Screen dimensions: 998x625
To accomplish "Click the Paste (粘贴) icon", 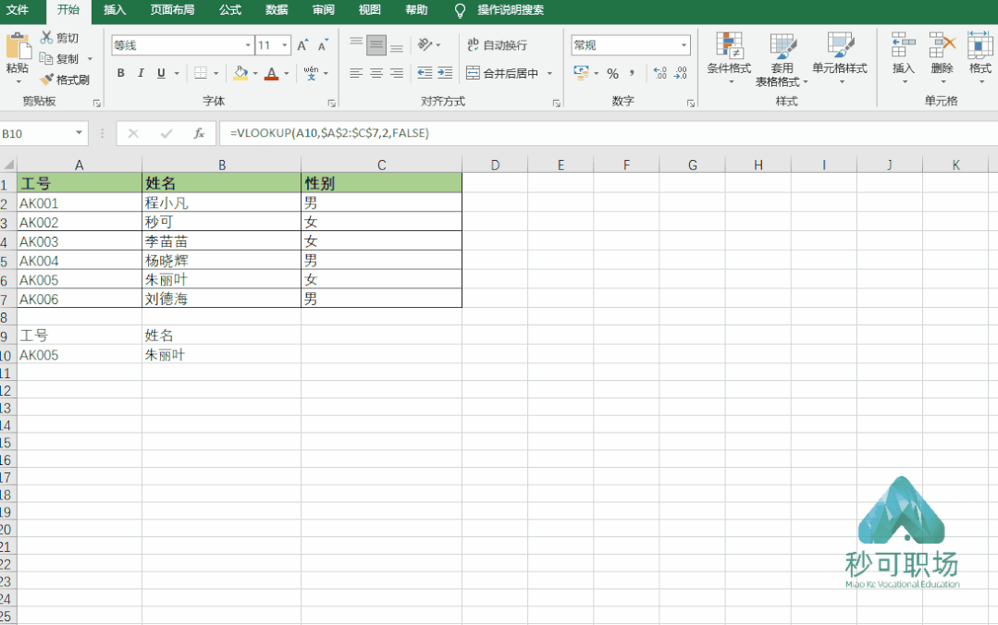I will 18,47.
